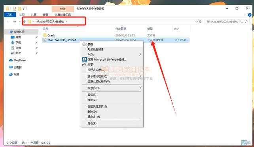Expand the ribbon with the chevron
This screenshot has height=147, width=254.
click(x=245, y=15)
